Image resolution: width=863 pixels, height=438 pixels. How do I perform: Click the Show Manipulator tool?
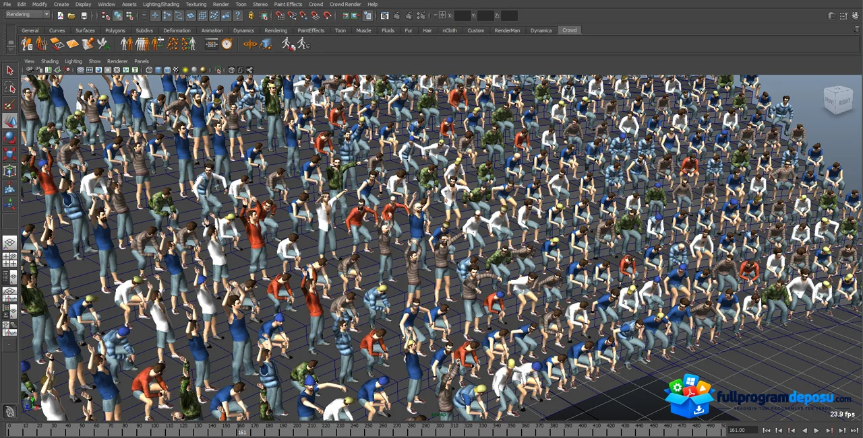[9, 205]
